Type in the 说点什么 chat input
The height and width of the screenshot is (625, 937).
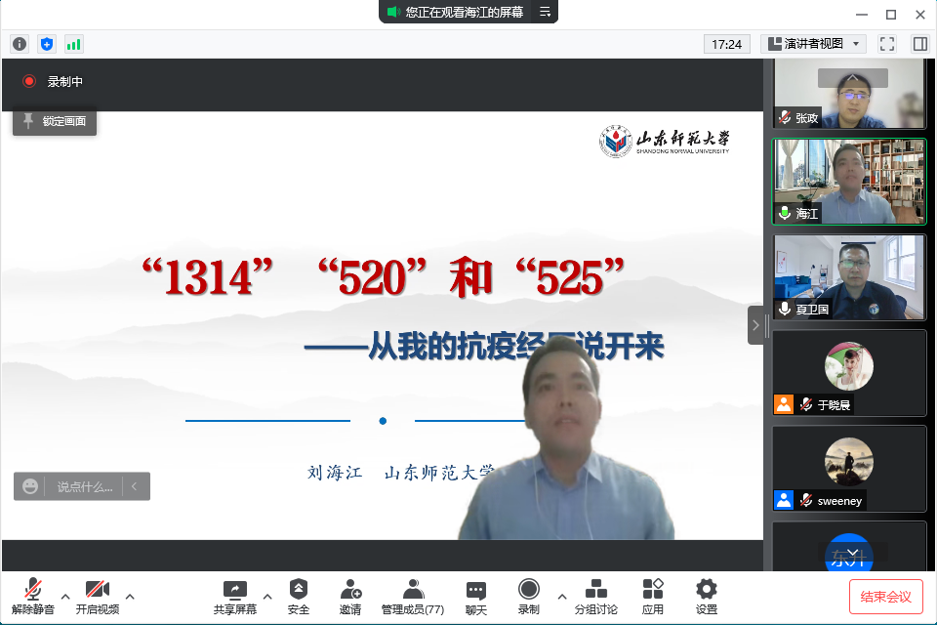tap(84, 486)
